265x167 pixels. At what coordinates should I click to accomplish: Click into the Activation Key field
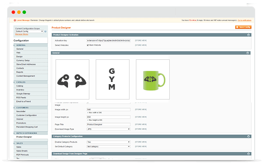point(109,41)
